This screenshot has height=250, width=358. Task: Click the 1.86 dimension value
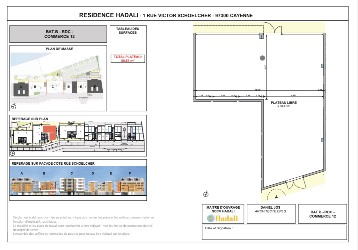248,95
